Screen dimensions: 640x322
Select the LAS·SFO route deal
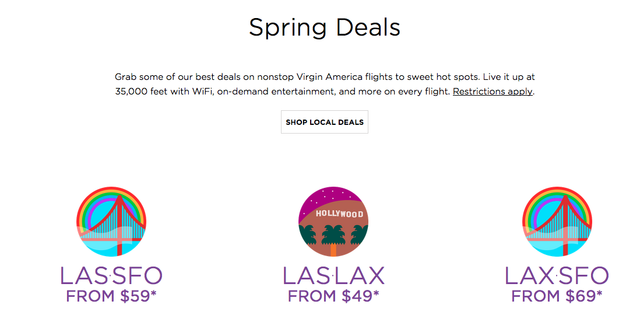(111, 275)
